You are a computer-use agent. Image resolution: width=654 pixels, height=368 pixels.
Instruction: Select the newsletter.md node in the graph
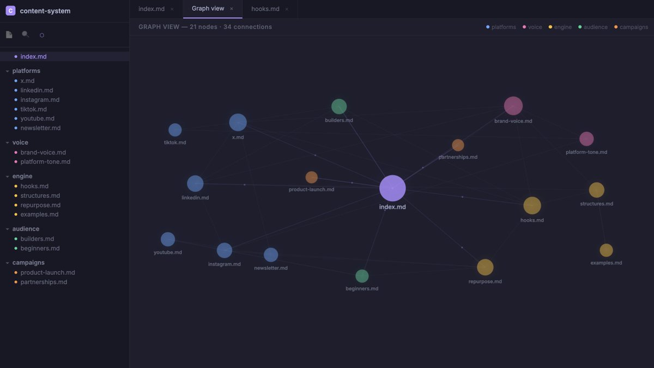pyautogui.click(x=271, y=255)
